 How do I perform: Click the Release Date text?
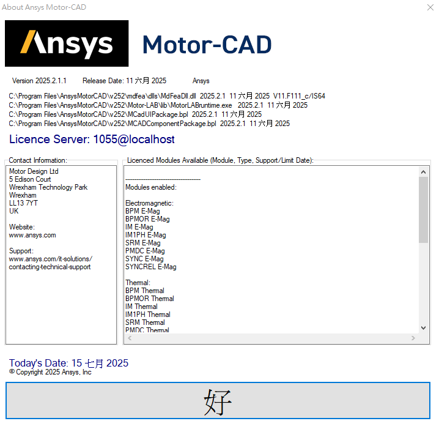(x=124, y=81)
